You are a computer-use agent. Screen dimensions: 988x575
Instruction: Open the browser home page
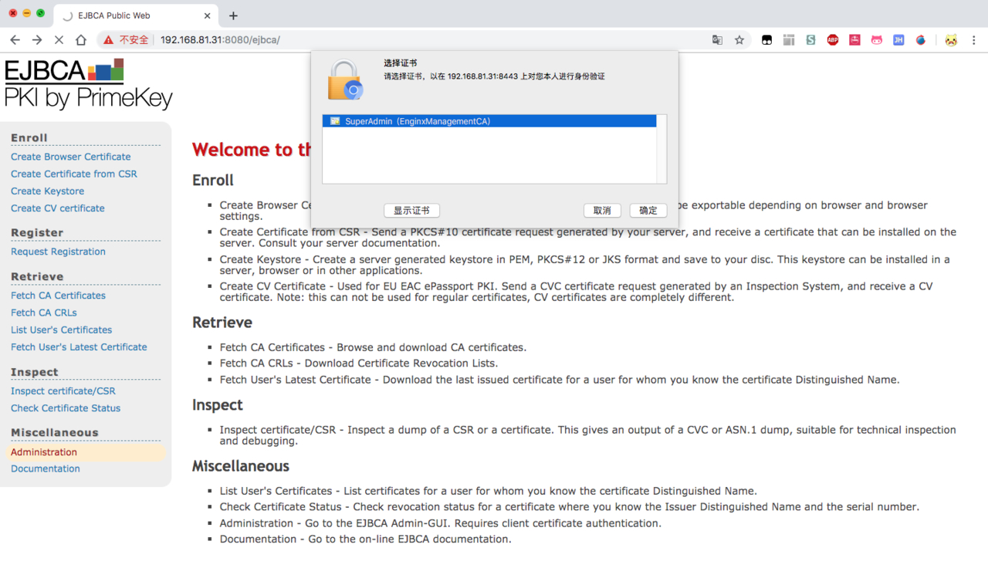[x=81, y=40]
